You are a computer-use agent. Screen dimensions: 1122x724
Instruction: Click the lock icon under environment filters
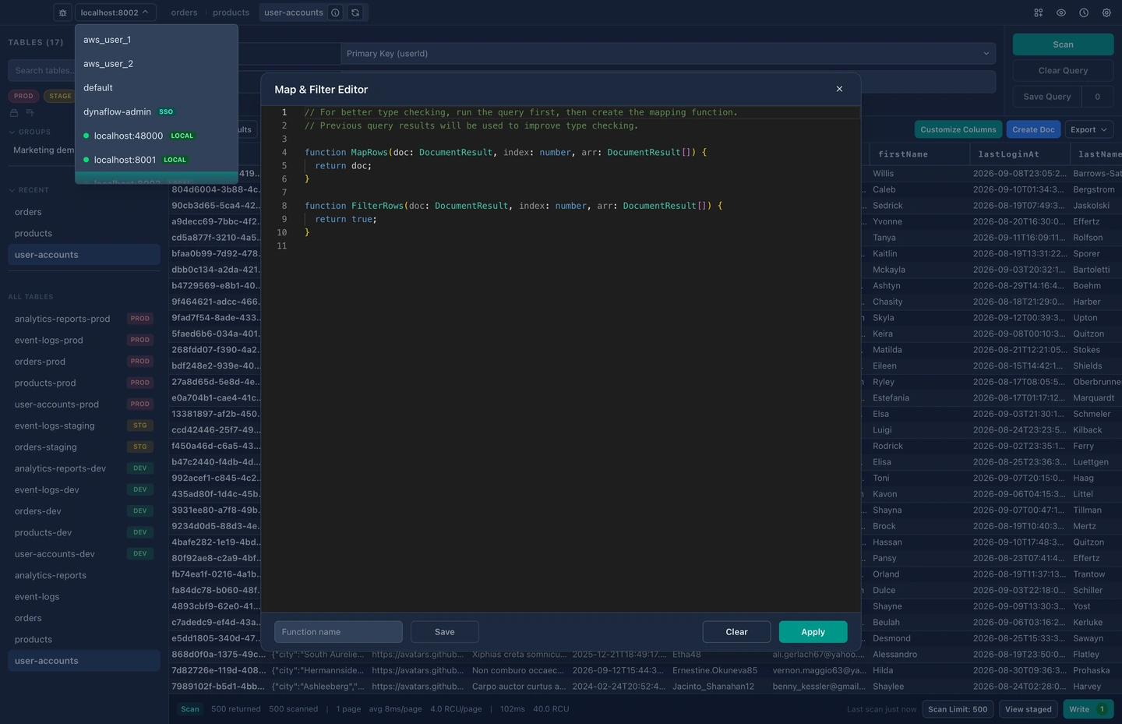(x=14, y=113)
